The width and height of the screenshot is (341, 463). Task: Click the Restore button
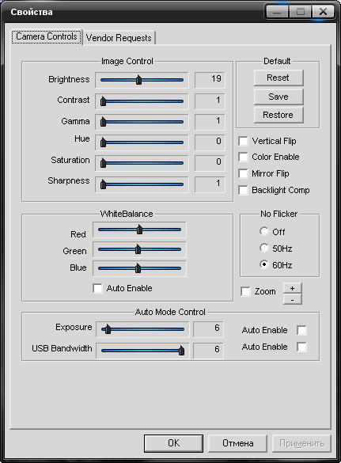[x=278, y=115]
